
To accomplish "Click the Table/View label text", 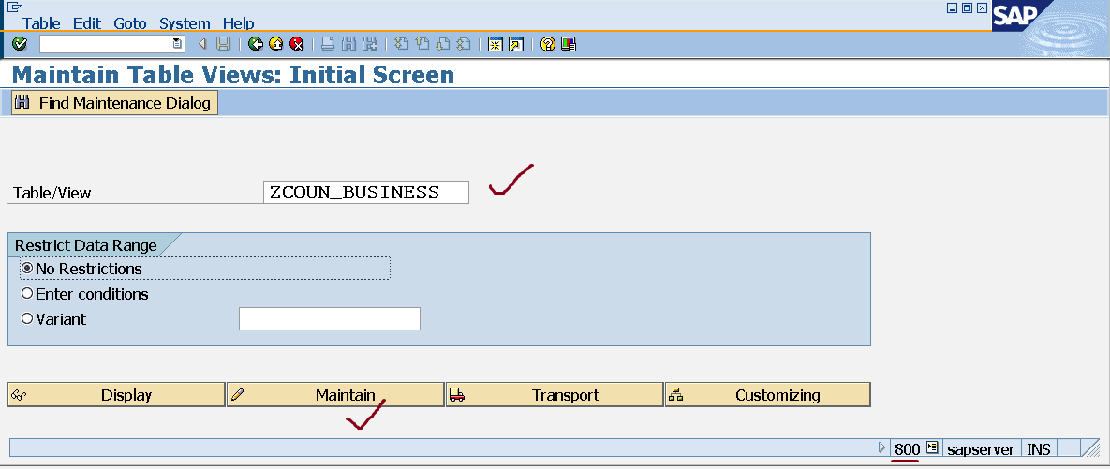I will click(52, 193).
